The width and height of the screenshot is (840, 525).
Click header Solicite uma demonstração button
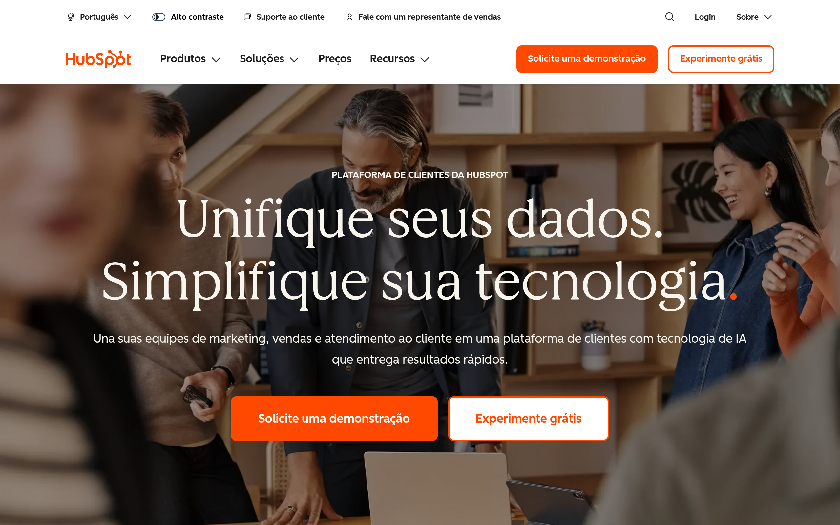coord(587,59)
